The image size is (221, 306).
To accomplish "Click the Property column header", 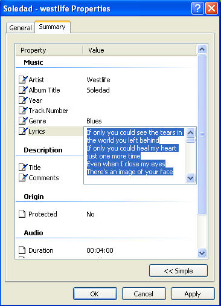I will 49,50.
